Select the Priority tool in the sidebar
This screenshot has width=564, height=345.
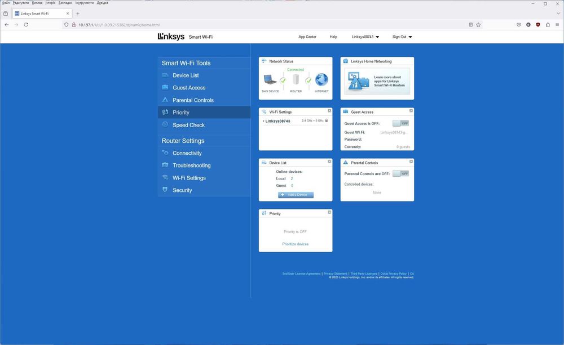[x=204, y=113]
